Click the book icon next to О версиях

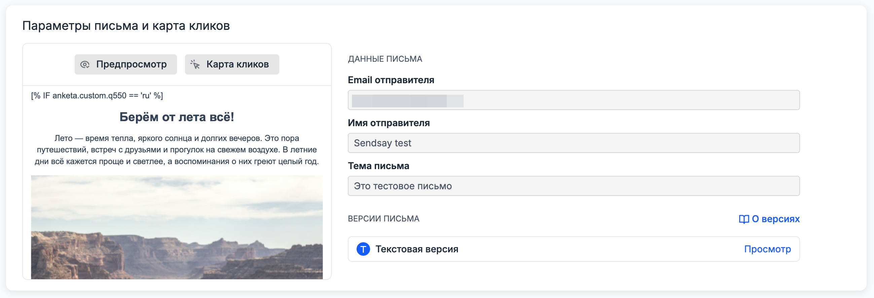[744, 219]
